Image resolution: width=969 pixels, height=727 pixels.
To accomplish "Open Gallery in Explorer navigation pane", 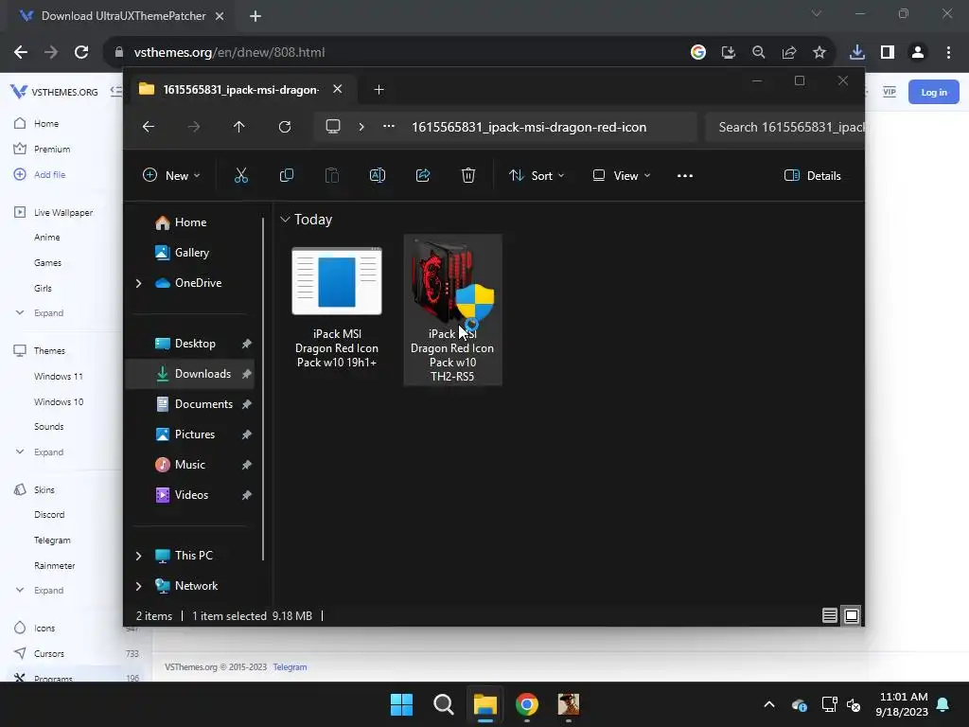I will (x=183, y=253).
